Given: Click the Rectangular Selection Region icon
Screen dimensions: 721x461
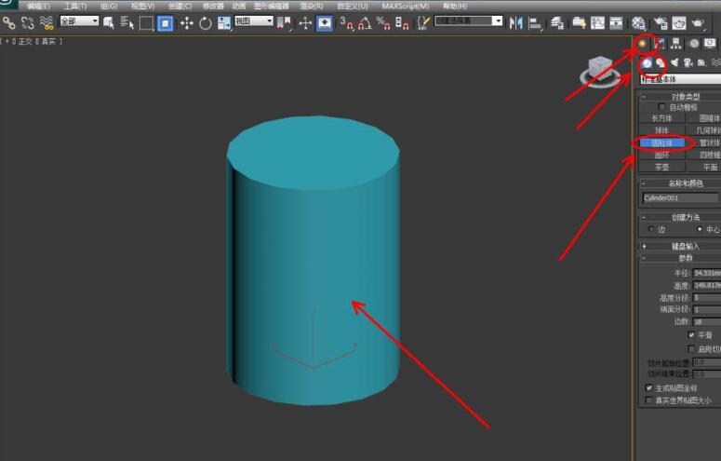Looking at the screenshot, I should coord(146,23).
